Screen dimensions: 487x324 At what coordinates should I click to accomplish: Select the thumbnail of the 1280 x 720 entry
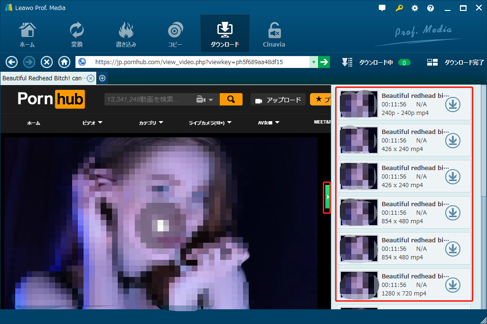tap(359, 285)
